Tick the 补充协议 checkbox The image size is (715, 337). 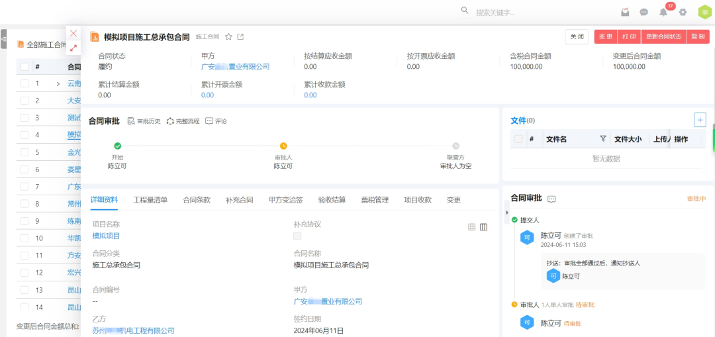(298, 236)
